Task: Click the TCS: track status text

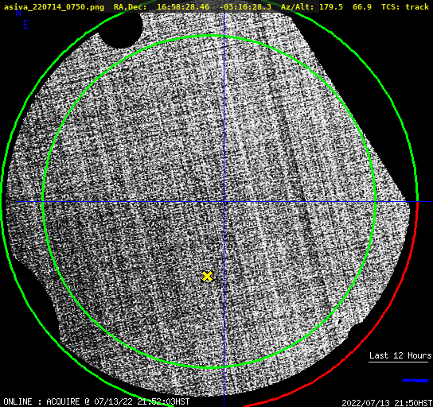Action: pyautogui.click(x=405, y=7)
